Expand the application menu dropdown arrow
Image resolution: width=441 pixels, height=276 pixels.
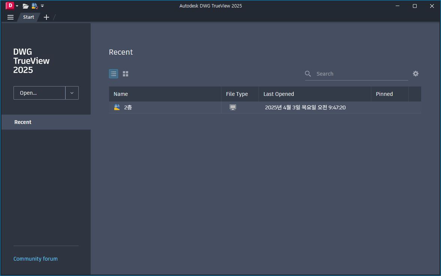[x=17, y=6]
